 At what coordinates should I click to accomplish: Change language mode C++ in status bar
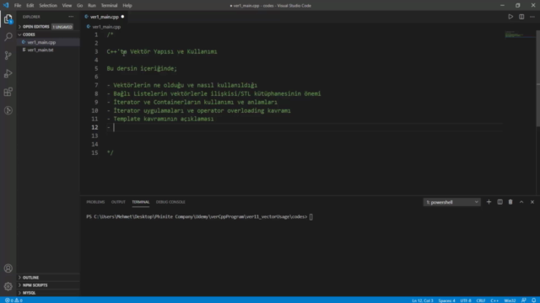click(494, 300)
